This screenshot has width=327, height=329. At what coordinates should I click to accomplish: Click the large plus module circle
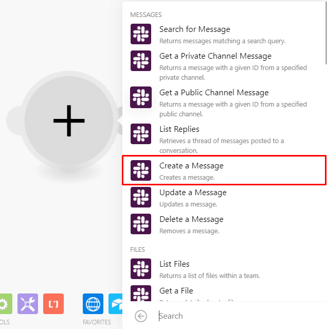coord(69,120)
